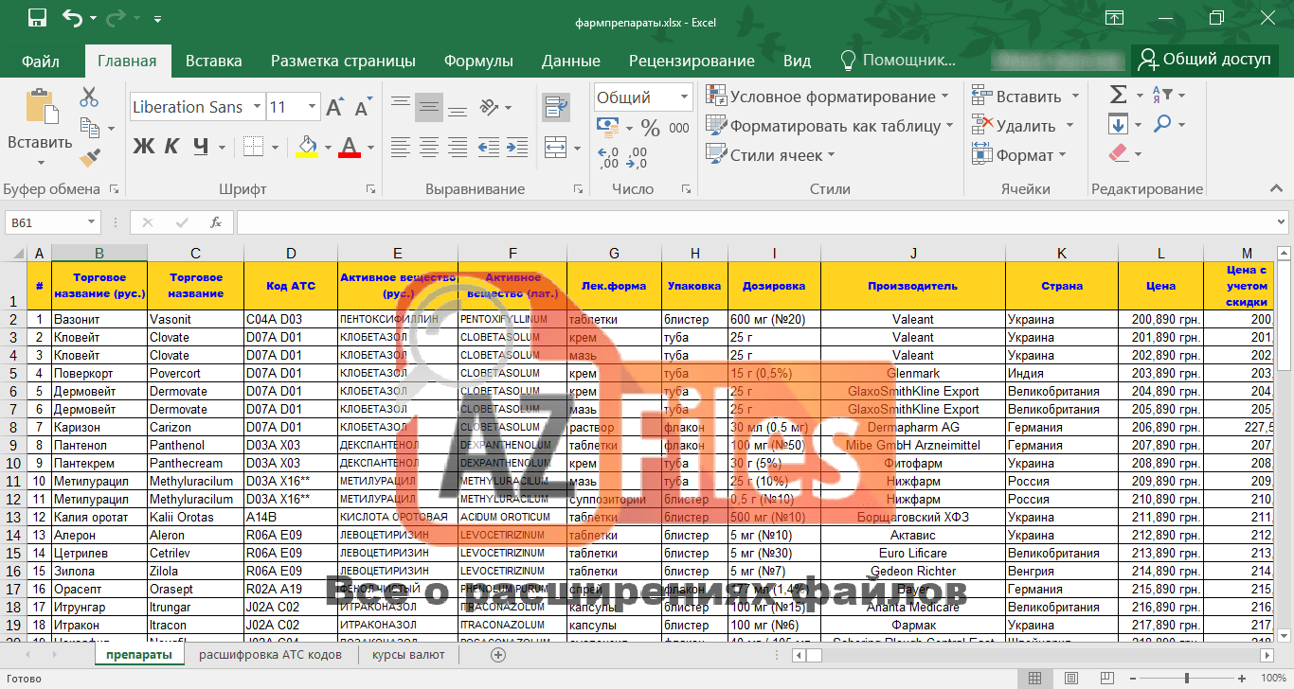Toggle middle vertical alignment
Image resolution: width=1294 pixels, height=689 pixels.
tap(430, 107)
